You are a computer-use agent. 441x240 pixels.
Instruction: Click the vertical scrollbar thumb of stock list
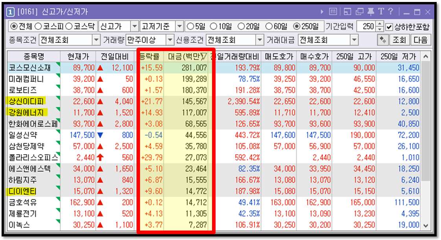(x=426, y=121)
